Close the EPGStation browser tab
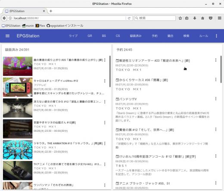Image resolution: width=224 pixels, height=191 pixels. pyautogui.click(x=44, y=11)
